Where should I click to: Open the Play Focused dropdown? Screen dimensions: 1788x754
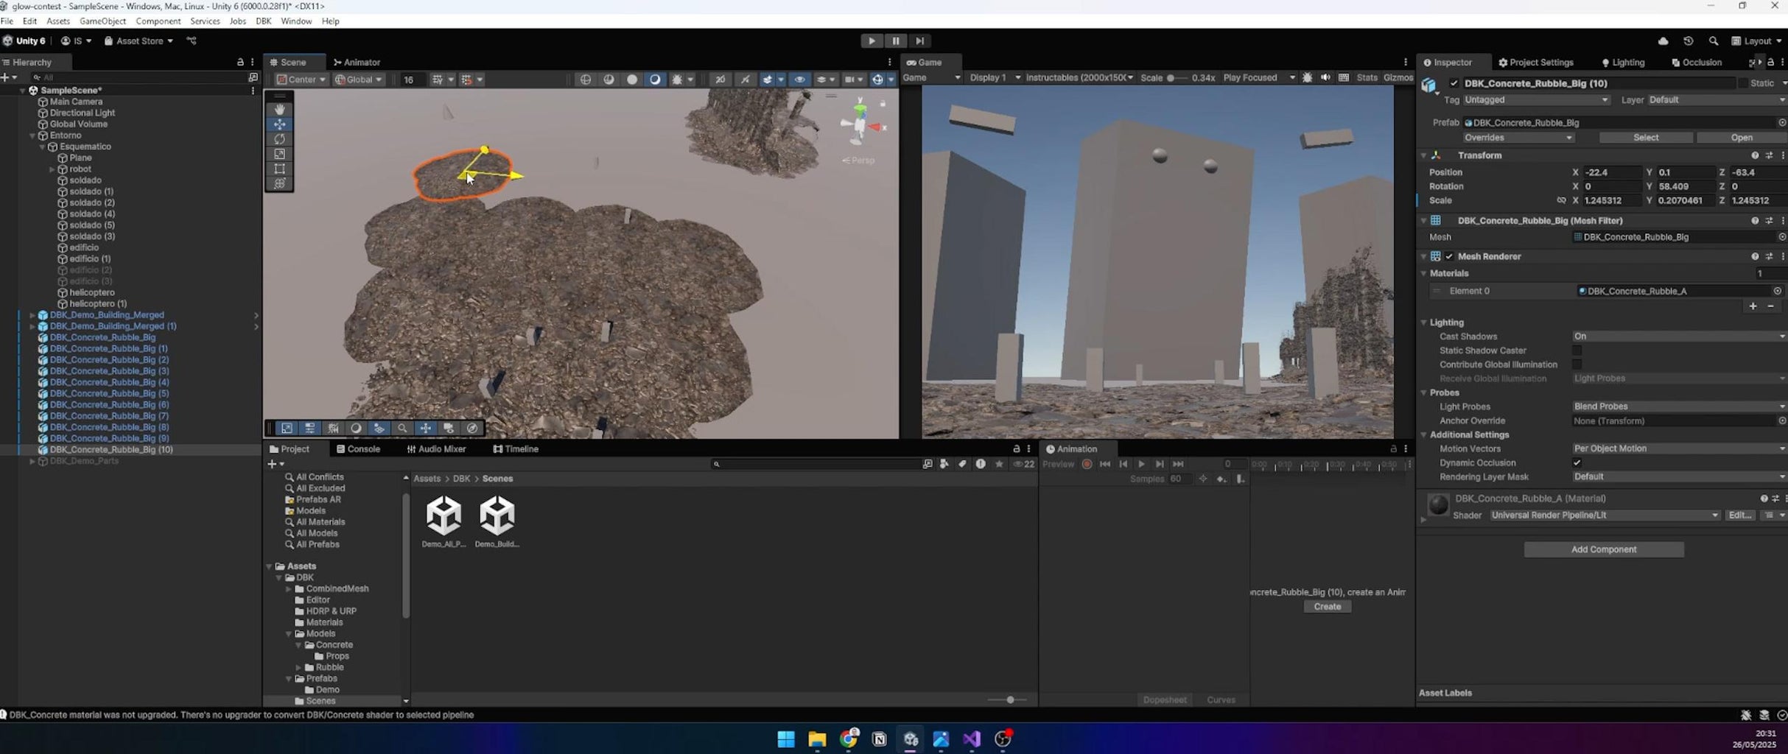pos(1258,77)
